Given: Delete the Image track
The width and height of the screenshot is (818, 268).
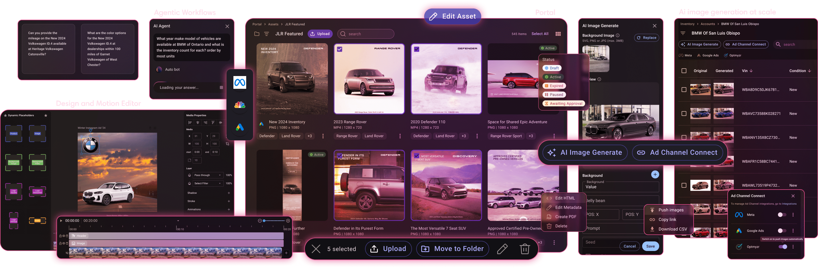Looking at the screenshot, I should [x=67, y=244].
